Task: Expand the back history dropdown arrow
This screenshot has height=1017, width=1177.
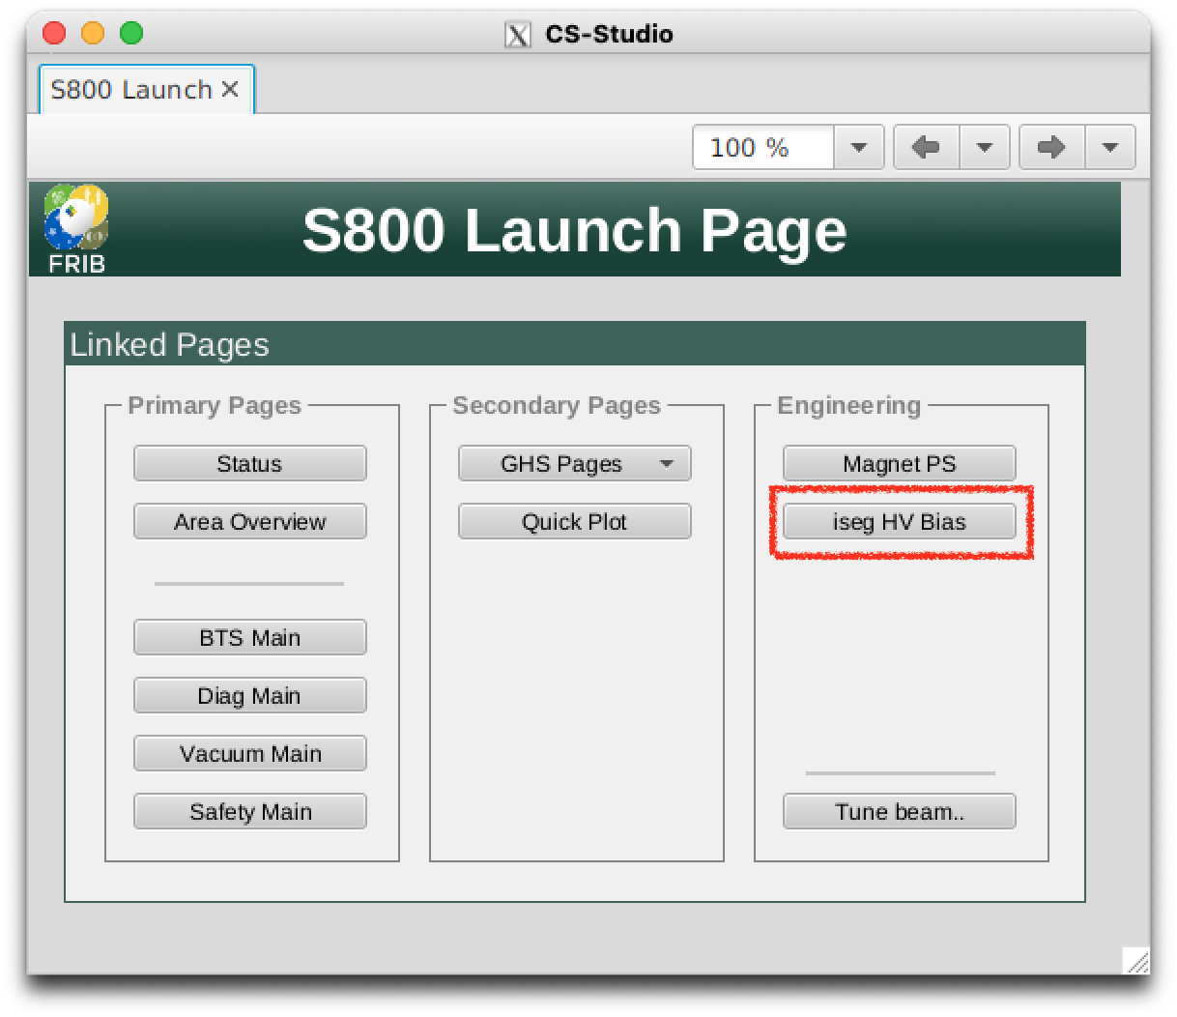Action: [x=985, y=148]
